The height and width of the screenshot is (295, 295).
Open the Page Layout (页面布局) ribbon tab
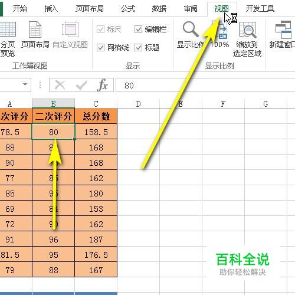90,9
